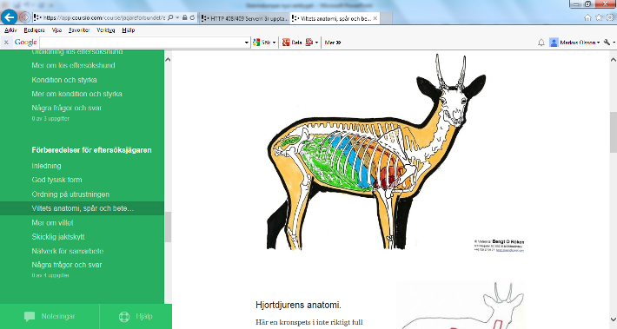Select Ordning på utrustningen in sidebar
The height and width of the screenshot is (329, 617).
point(70,194)
